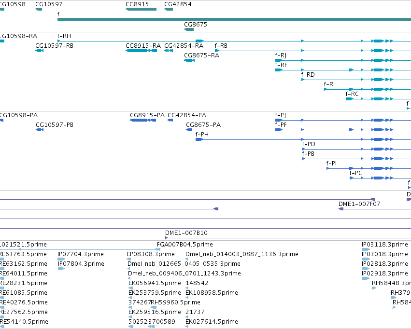The image size is (411, 329).
Task: Select the IP03118.3prime EST label
Action: tap(385, 245)
